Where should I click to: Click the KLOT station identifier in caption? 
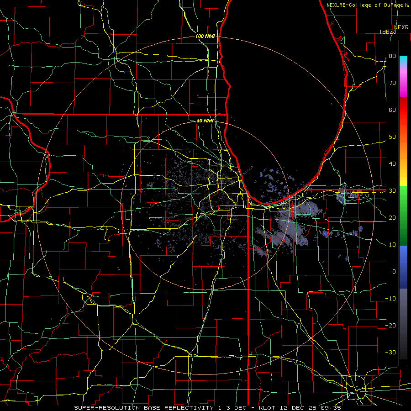tap(267, 408)
